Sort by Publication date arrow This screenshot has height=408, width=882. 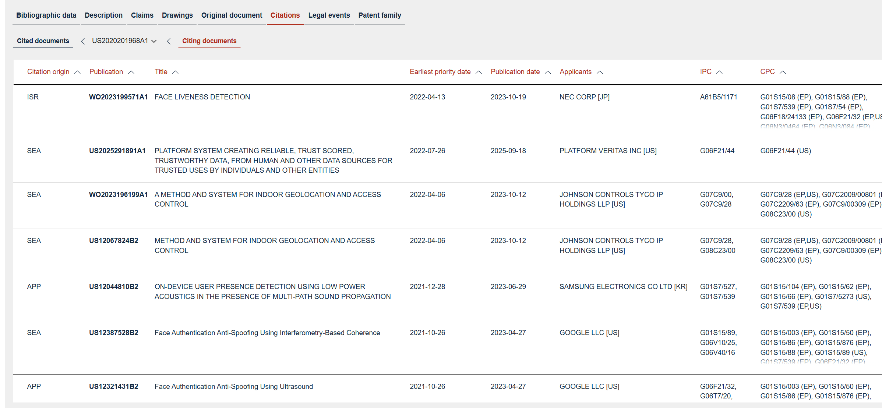pos(548,72)
